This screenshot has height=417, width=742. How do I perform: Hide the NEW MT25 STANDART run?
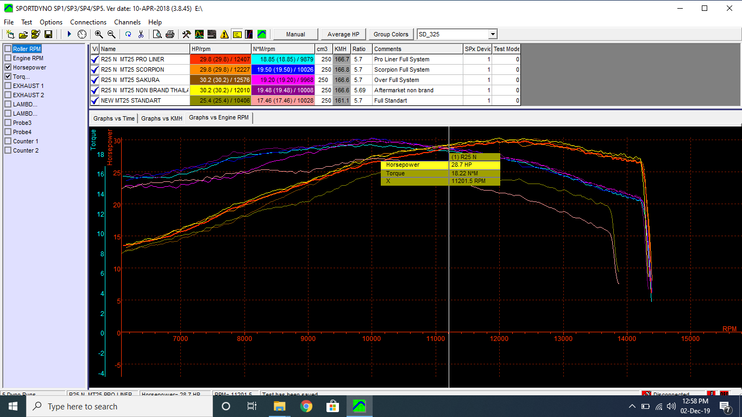click(x=95, y=100)
